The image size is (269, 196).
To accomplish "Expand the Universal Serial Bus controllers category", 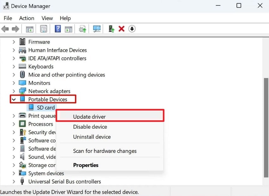I will [13, 181].
